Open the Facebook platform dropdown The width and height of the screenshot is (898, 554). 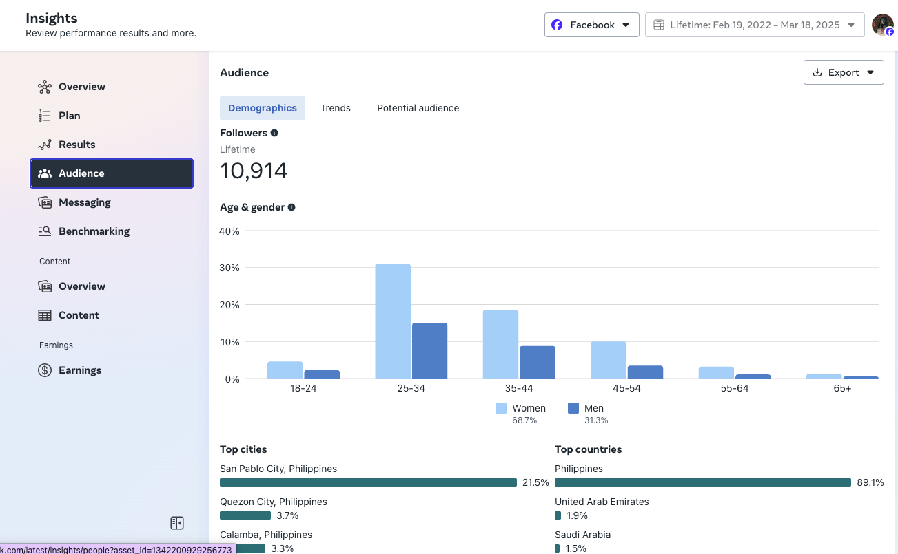(x=592, y=25)
